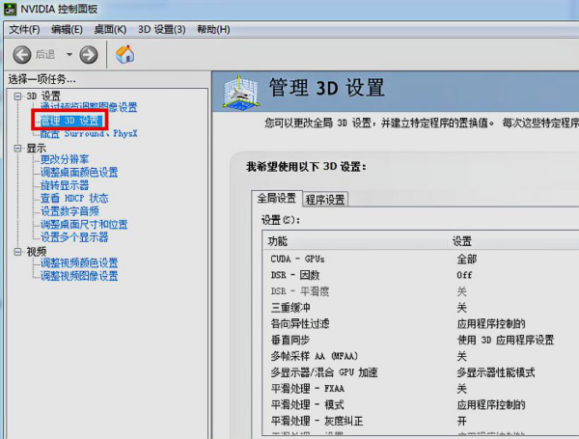Viewport: 579px width, 439px height.
Task: Collapse the 3D 设置 tree node
Action: pos(17,96)
